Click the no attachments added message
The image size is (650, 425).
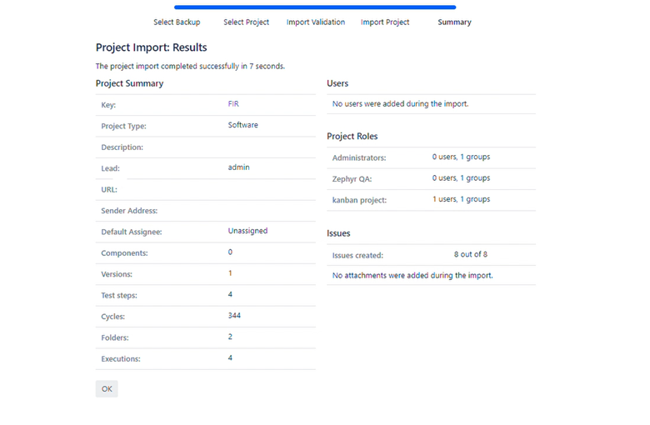pyautogui.click(x=412, y=276)
